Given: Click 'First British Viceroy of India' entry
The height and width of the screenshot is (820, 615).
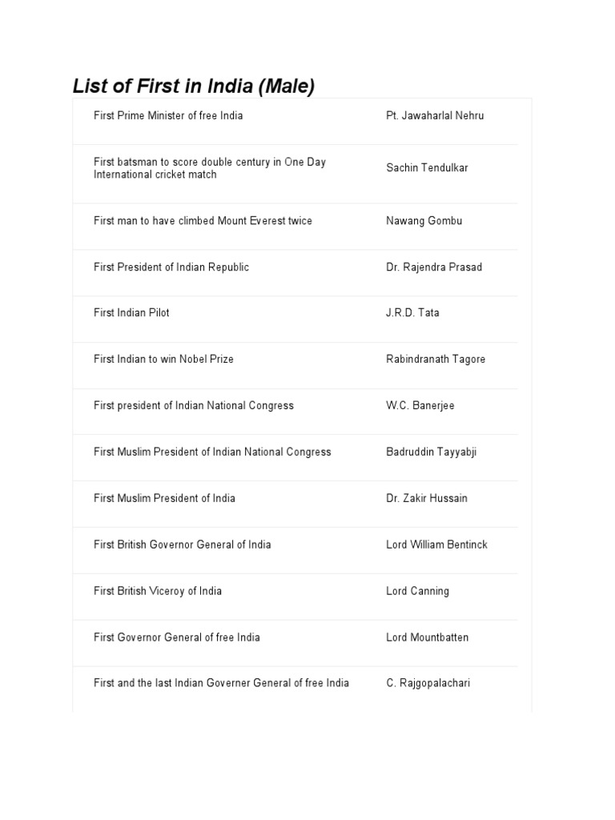Looking at the screenshot, I should (158, 592).
